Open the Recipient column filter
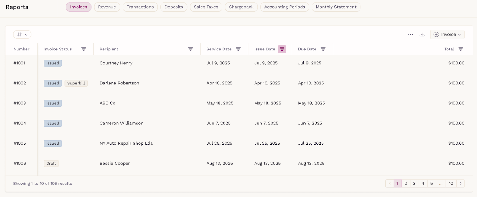The width and height of the screenshot is (477, 197). pos(191,49)
